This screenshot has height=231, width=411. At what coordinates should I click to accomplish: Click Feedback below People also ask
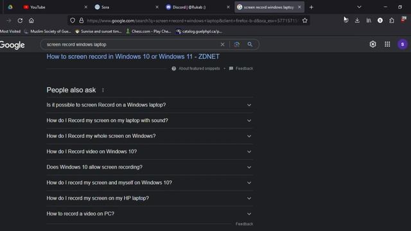pyautogui.click(x=244, y=224)
